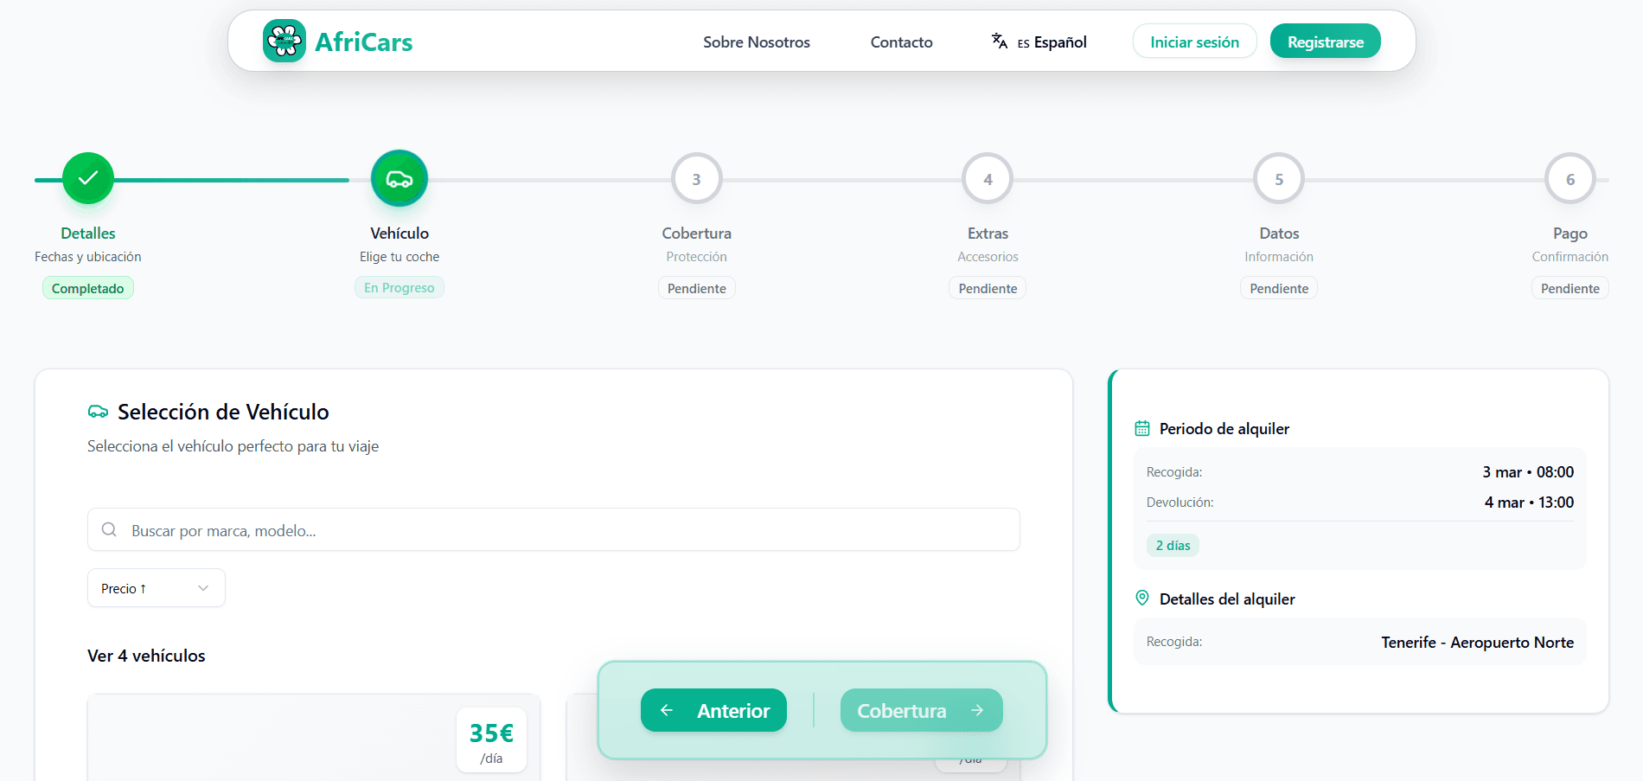Click the search magnifier icon

click(x=109, y=529)
